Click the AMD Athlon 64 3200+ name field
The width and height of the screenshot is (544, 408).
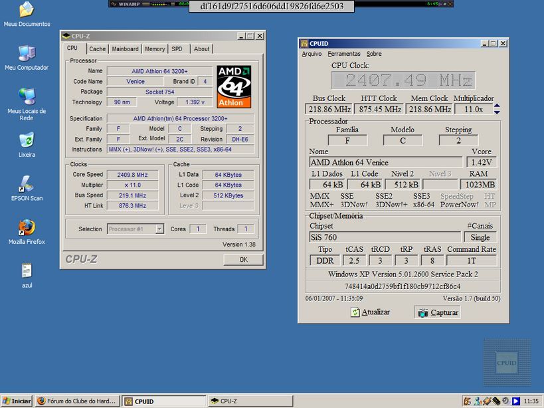click(x=159, y=71)
